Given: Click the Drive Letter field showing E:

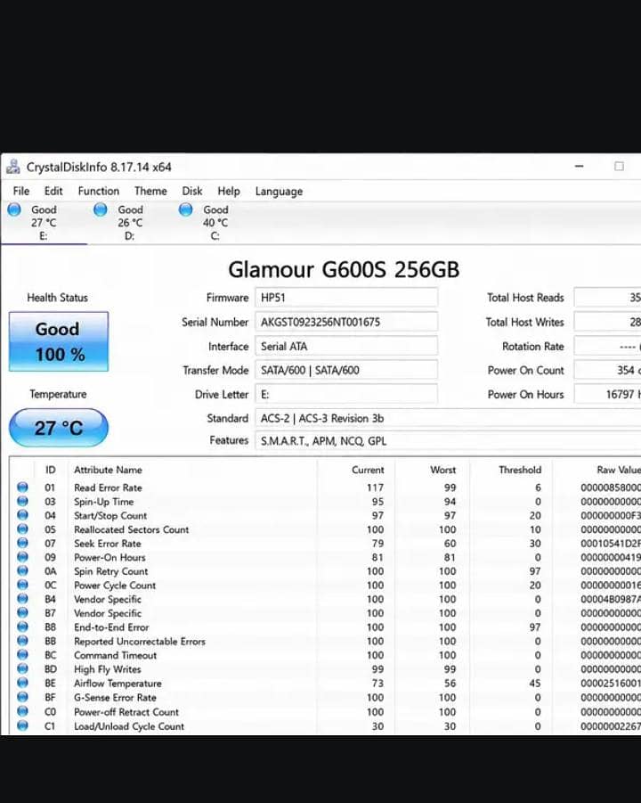Looking at the screenshot, I should 346,394.
